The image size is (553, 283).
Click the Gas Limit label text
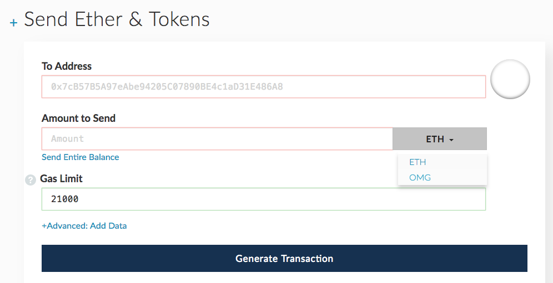pyautogui.click(x=62, y=179)
